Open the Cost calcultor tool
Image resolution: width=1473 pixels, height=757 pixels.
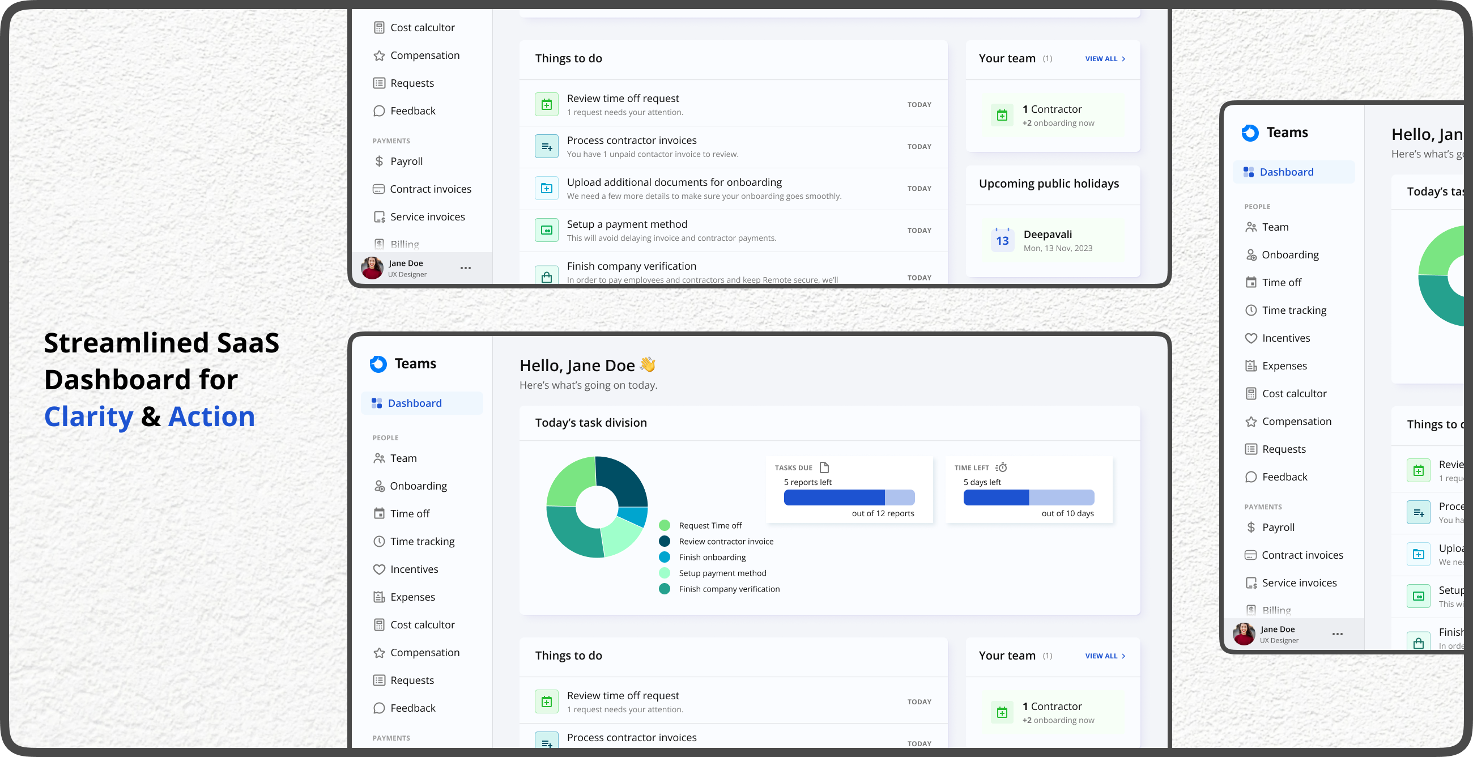click(x=422, y=624)
